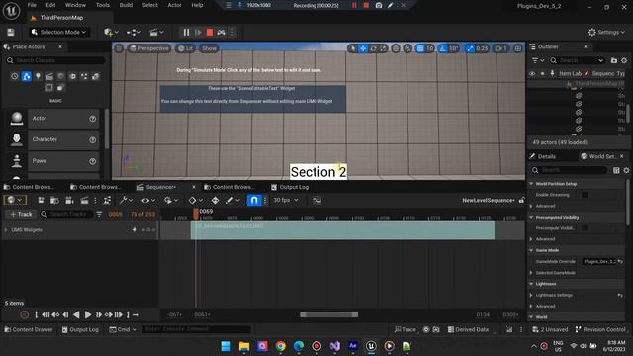Open the Sequencer curve editor icon

pos(316,200)
